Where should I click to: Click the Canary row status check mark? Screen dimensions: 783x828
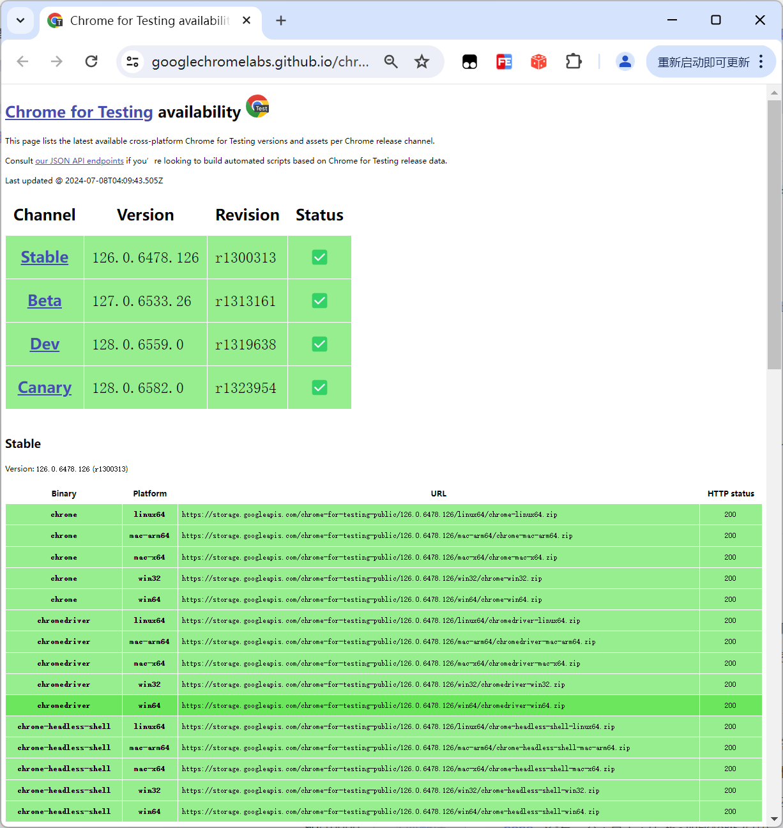tap(319, 388)
